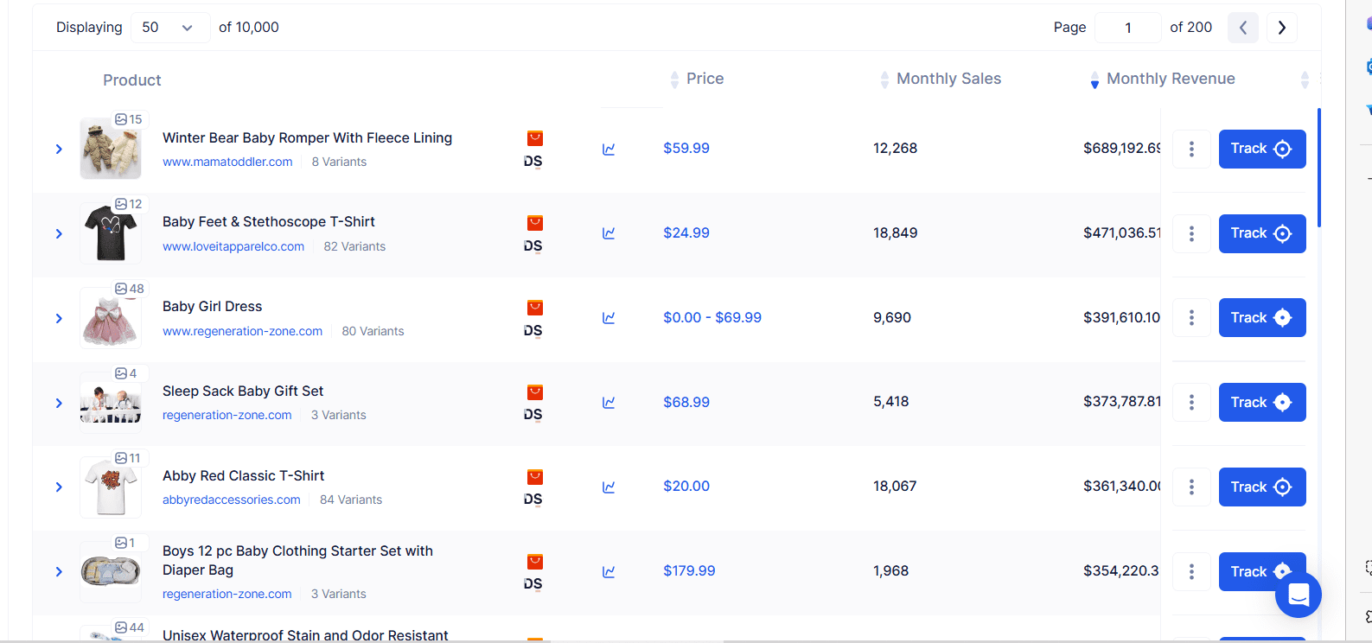Image resolution: width=1372 pixels, height=643 pixels.
Task: Click image count badge on Baby Girl Dress
Action: [130, 289]
